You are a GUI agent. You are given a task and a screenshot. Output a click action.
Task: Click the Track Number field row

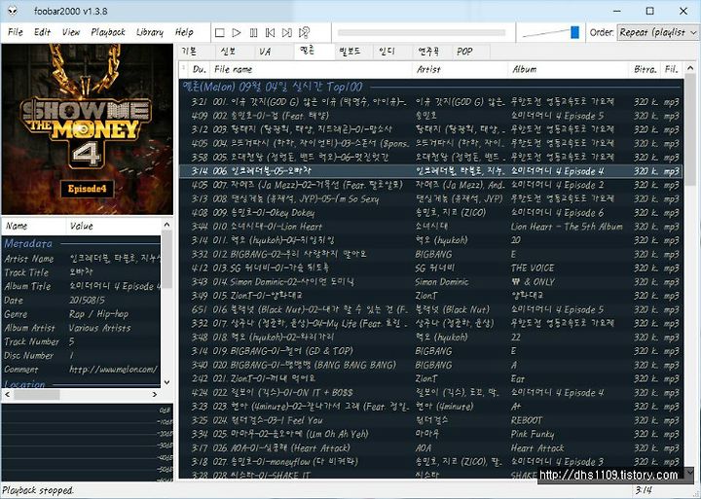point(82,341)
